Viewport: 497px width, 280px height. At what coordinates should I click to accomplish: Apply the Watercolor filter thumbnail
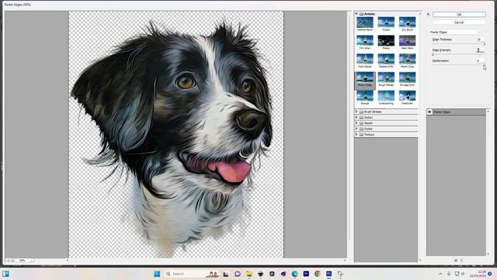(x=407, y=96)
